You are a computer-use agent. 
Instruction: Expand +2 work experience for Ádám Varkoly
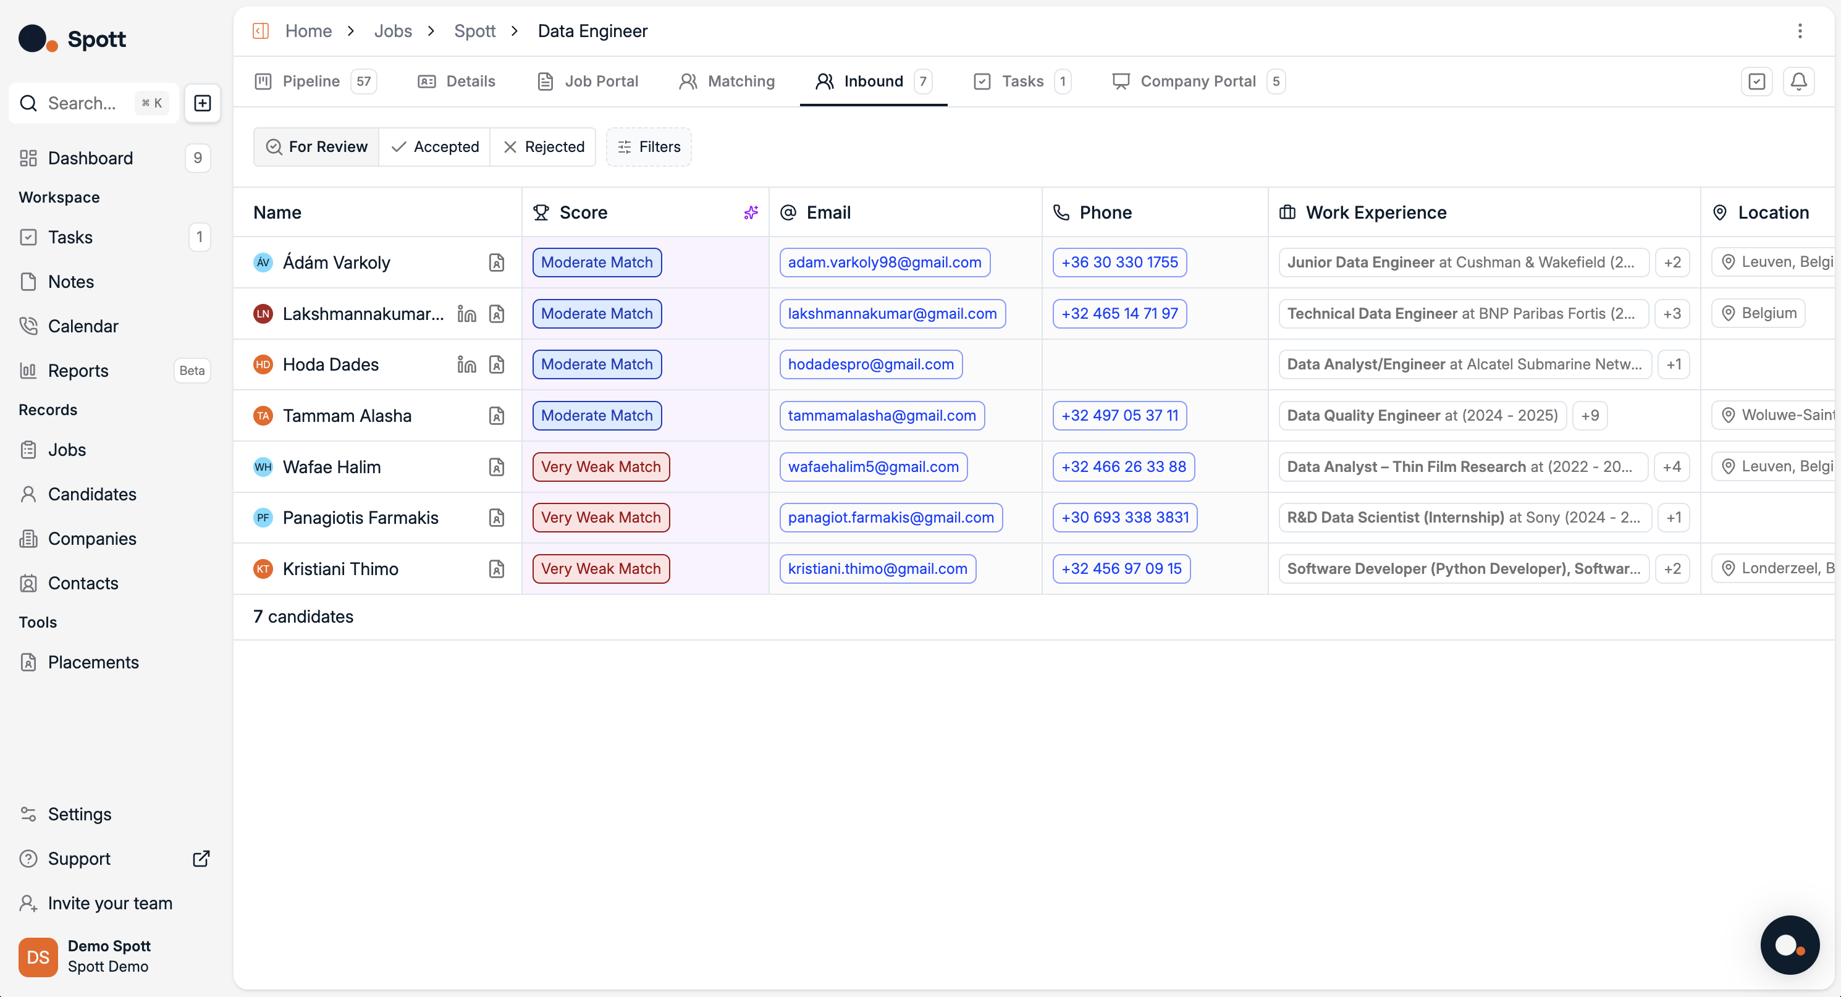1672,263
